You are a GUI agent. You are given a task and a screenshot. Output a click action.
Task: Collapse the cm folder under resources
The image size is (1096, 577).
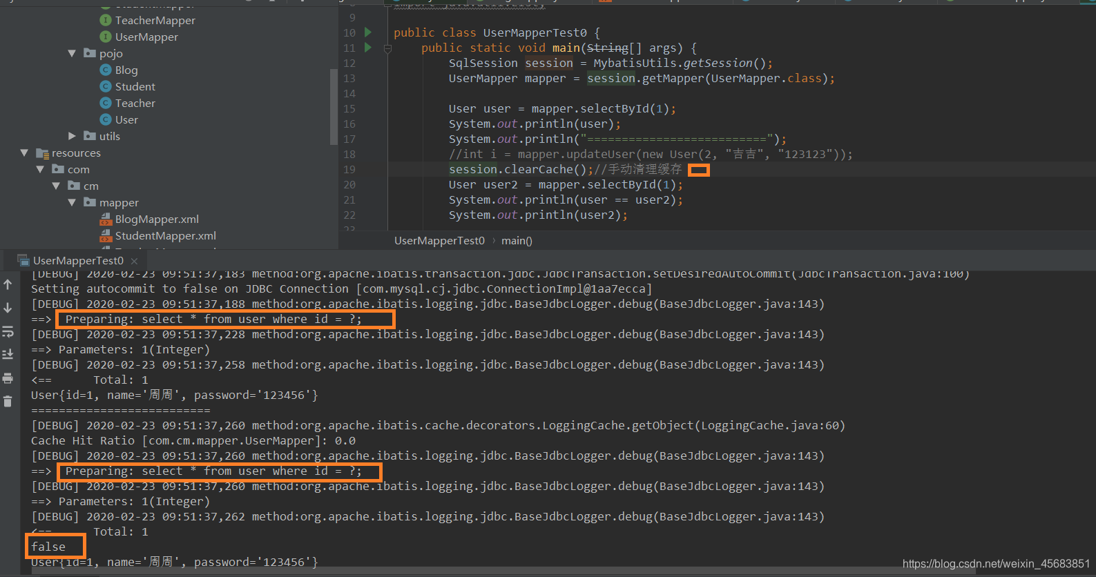click(56, 186)
